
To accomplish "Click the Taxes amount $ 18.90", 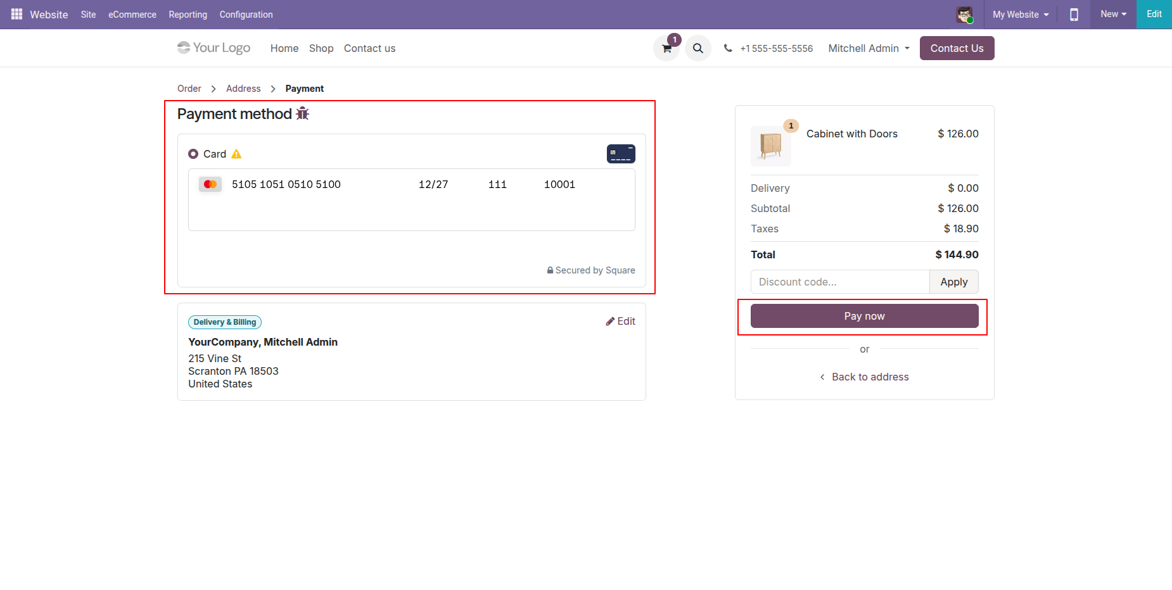I will click(961, 229).
